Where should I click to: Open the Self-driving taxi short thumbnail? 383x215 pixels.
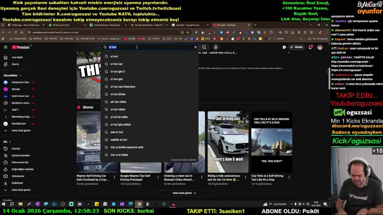pos(228,142)
